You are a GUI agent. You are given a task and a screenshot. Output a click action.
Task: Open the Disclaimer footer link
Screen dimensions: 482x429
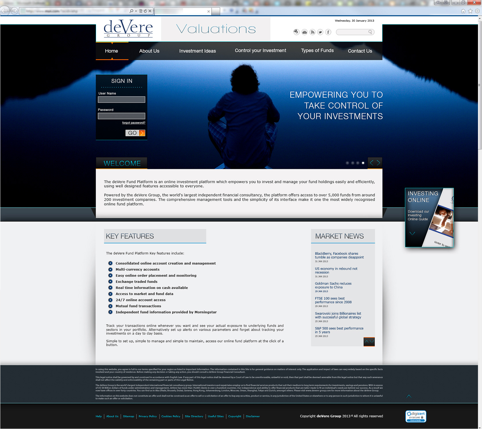point(253,416)
